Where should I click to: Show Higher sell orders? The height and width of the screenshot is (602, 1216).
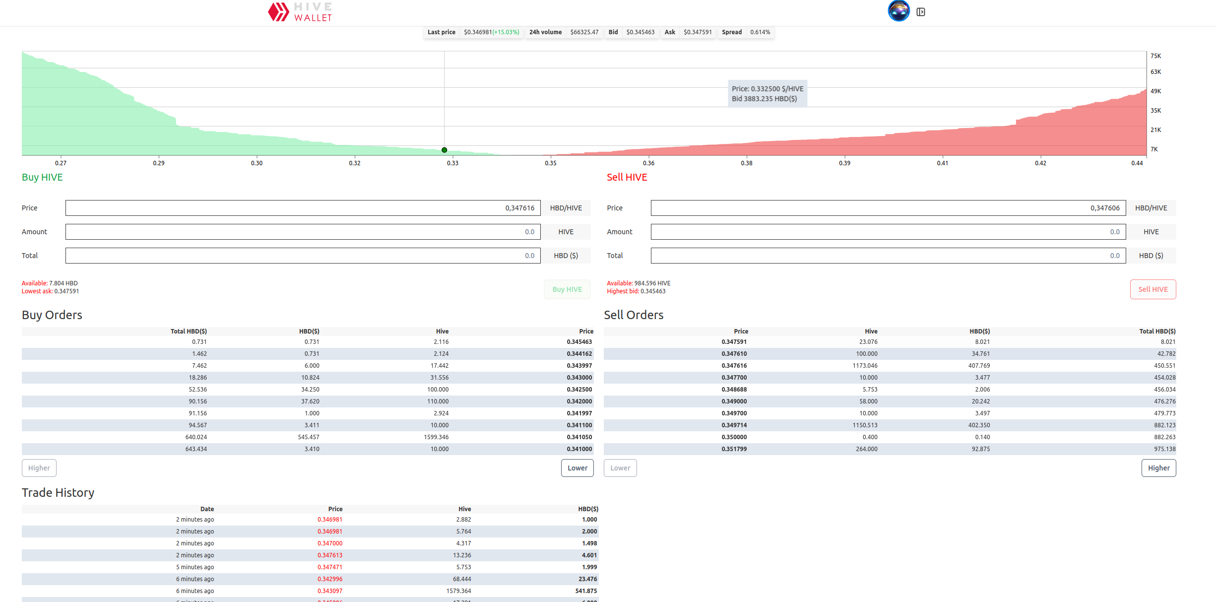1158,468
